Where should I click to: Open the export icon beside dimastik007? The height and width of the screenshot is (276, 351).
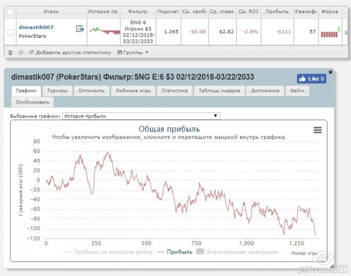pyautogui.click(x=80, y=29)
